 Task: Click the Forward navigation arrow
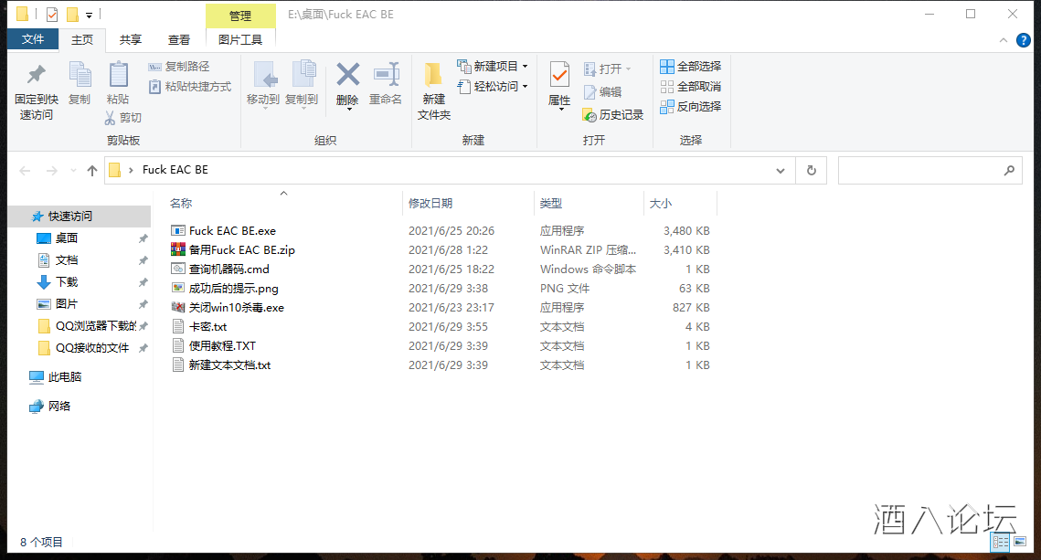51,171
